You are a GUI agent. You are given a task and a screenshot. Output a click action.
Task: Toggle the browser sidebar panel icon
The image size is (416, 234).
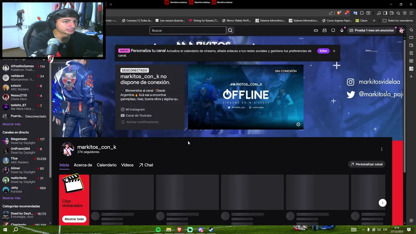[385, 13]
